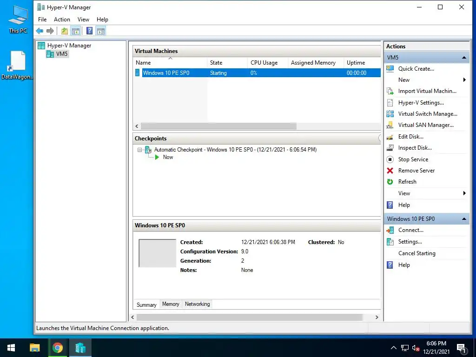Click Help icon under Windows 10 PE SP0 actions
The height and width of the screenshot is (357, 476).
[390, 264]
